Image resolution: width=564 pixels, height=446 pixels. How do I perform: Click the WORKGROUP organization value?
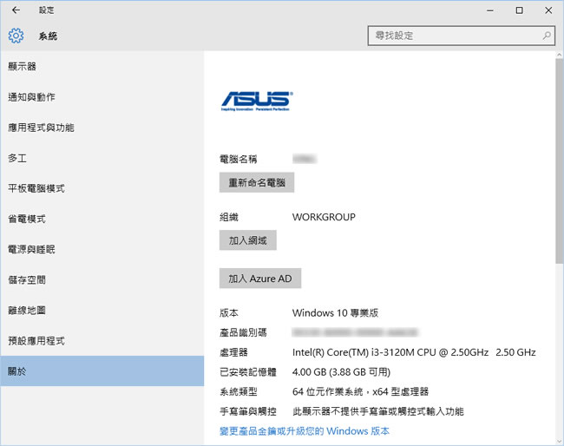pyautogui.click(x=324, y=217)
